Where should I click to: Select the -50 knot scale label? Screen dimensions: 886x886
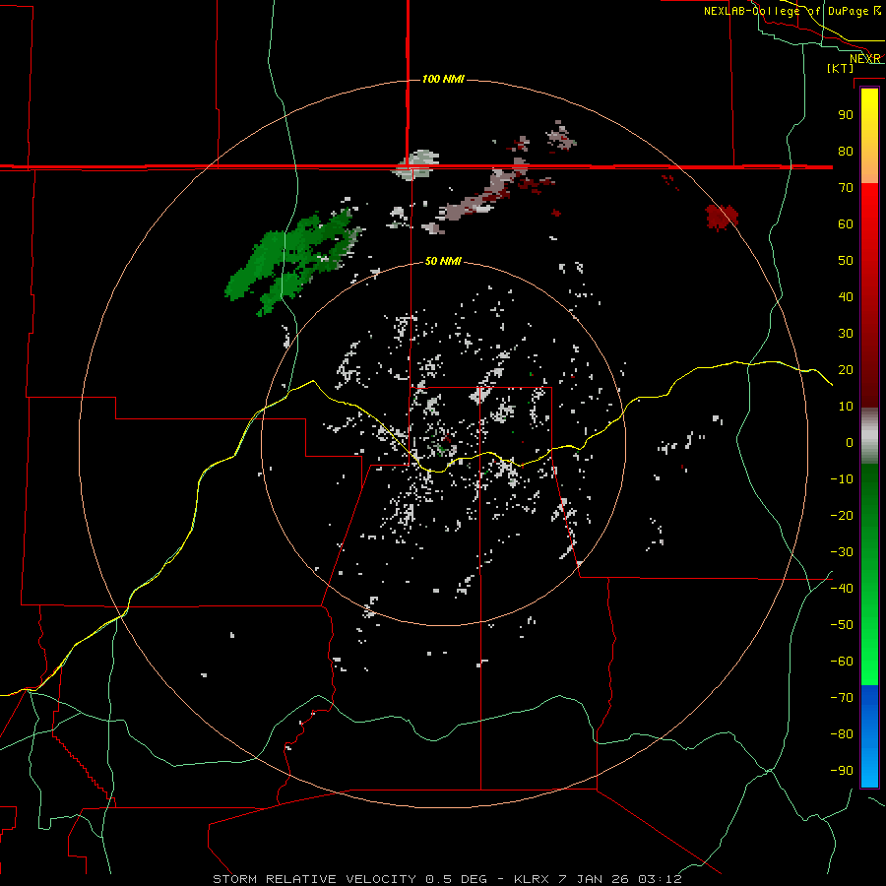(842, 625)
